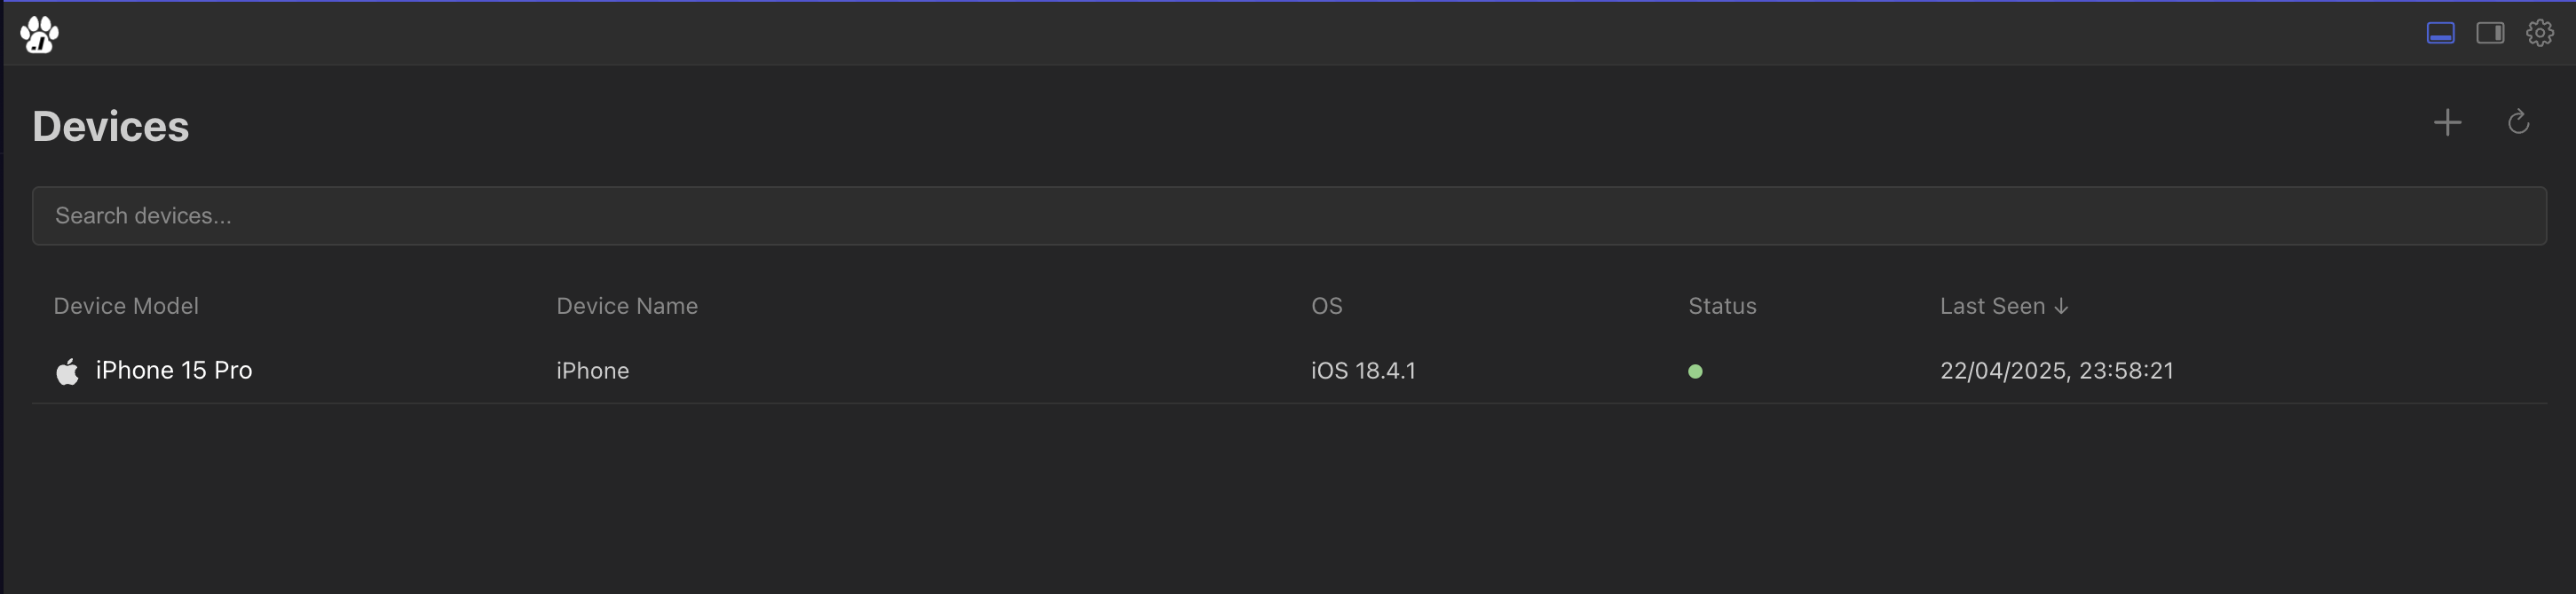This screenshot has width=2576, height=594.
Task: Focus the Search devices field
Action: click(1289, 215)
